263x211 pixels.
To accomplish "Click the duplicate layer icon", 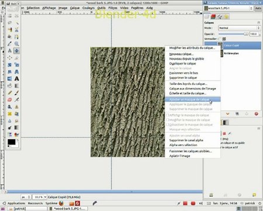I will tap(237, 114).
